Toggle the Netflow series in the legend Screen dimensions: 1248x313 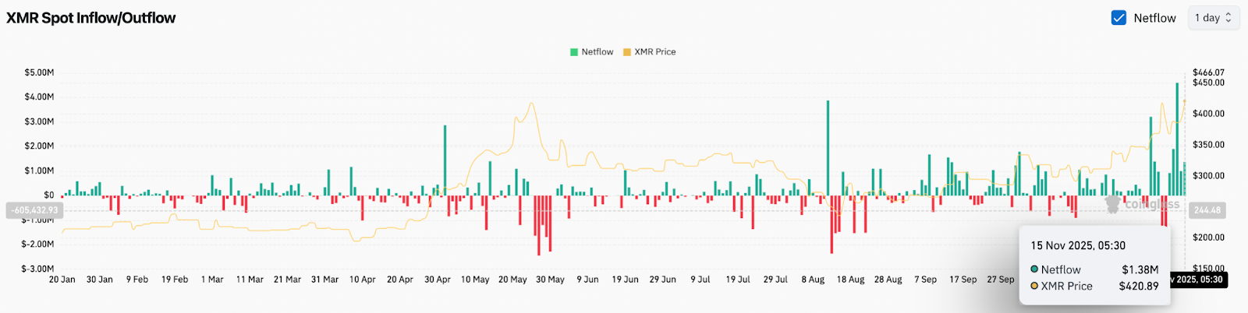(x=597, y=52)
